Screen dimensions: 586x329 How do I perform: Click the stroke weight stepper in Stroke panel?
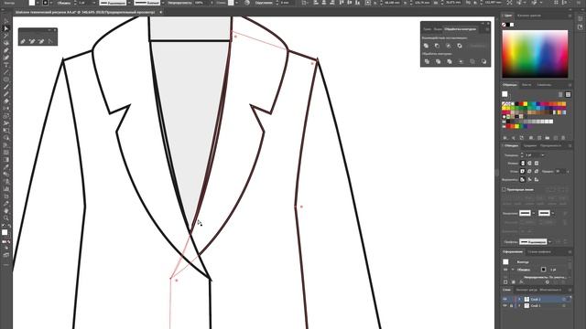pos(522,155)
